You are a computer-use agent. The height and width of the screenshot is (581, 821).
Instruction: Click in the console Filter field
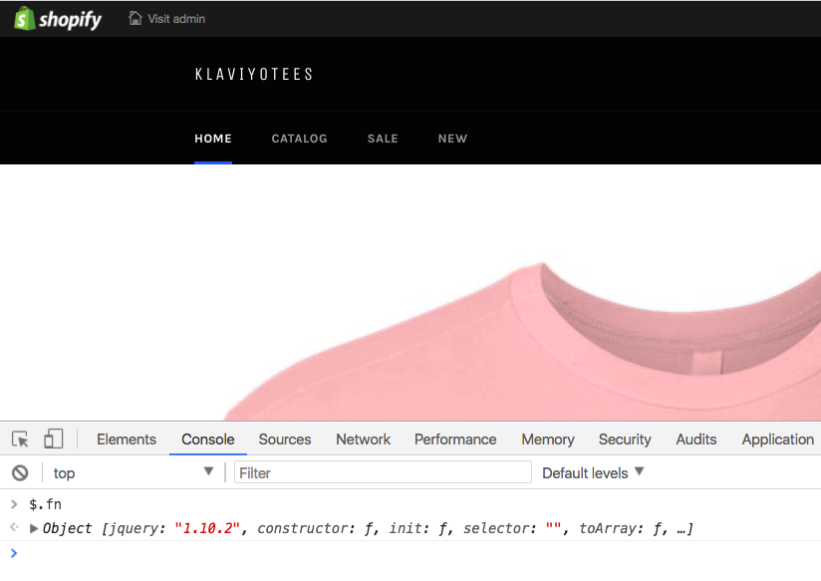(383, 473)
